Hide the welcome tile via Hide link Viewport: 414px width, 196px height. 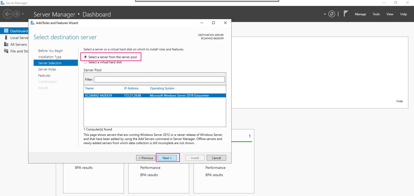[x=400, y=101]
